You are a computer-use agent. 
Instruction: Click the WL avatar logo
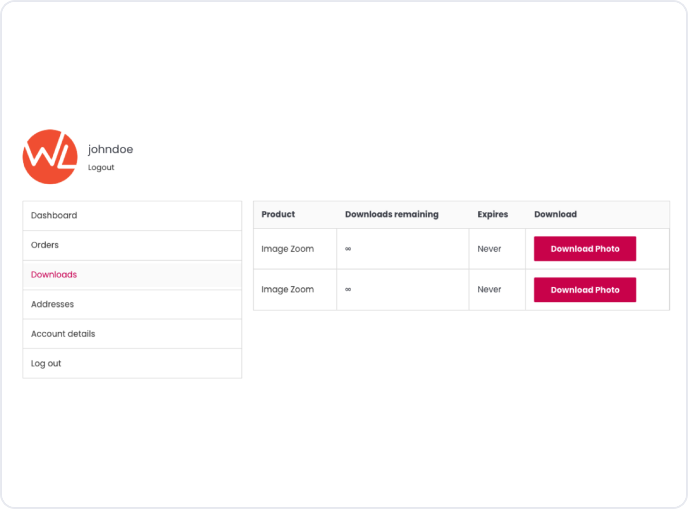coord(50,157)
